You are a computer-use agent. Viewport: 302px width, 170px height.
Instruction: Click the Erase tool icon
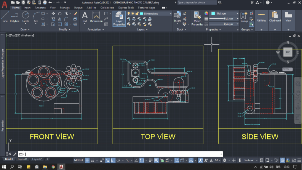click(x=75, y=13)
